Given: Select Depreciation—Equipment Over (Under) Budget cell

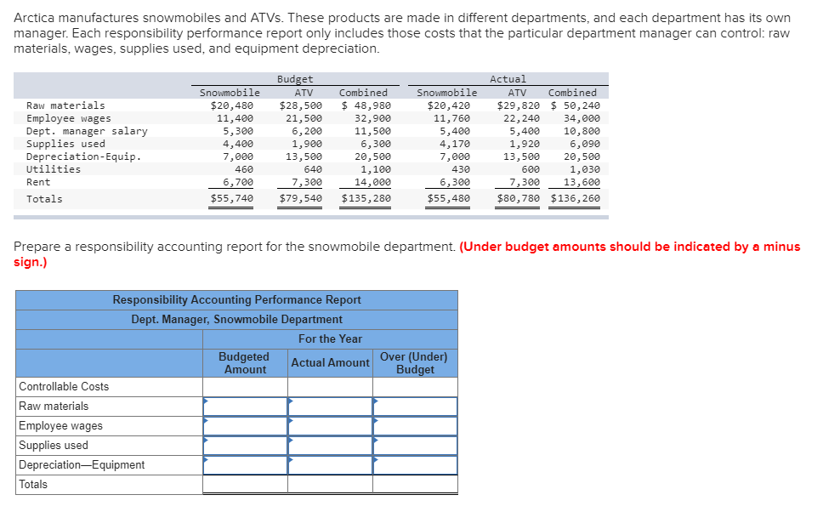Looking at the screenshot, I should (415, 464).
